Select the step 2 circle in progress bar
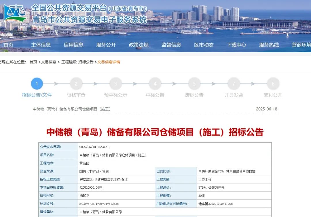The image size is (311, 217). [x=76, y=84]
